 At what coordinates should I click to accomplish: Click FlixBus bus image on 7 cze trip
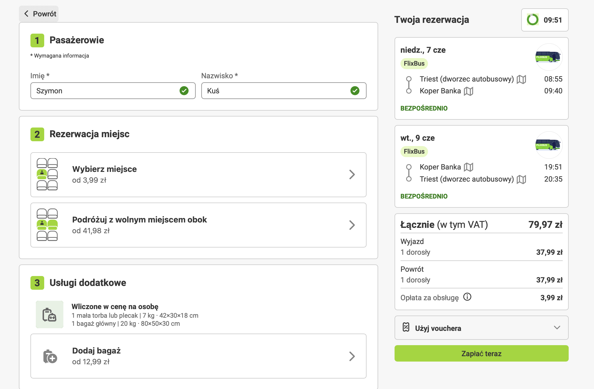click(x=548, y=57)
